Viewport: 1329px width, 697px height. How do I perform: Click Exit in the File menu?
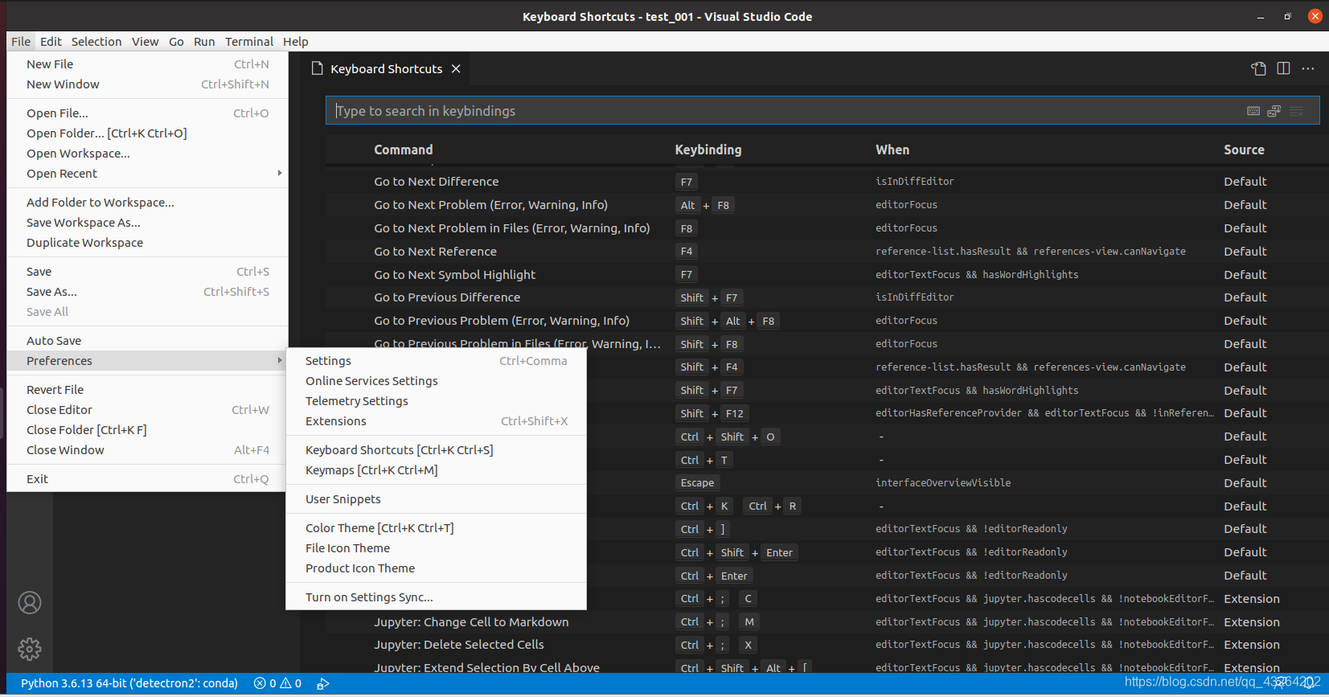(147, 479)
